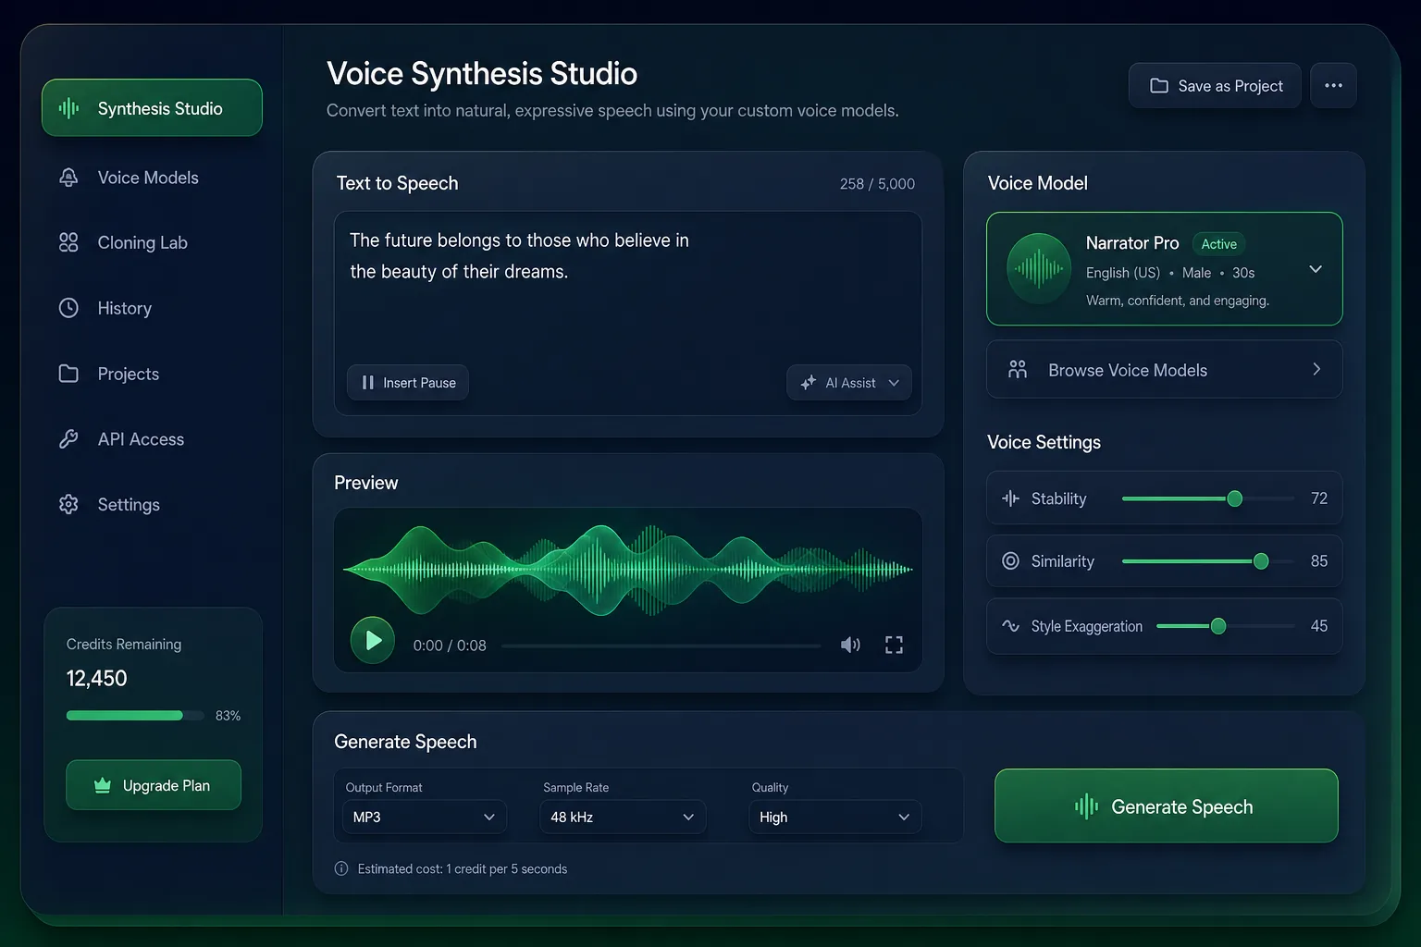Click the 0:00 / 0:08 time readout
This screenshot has height=947, width=1421.
coord(450,646)
